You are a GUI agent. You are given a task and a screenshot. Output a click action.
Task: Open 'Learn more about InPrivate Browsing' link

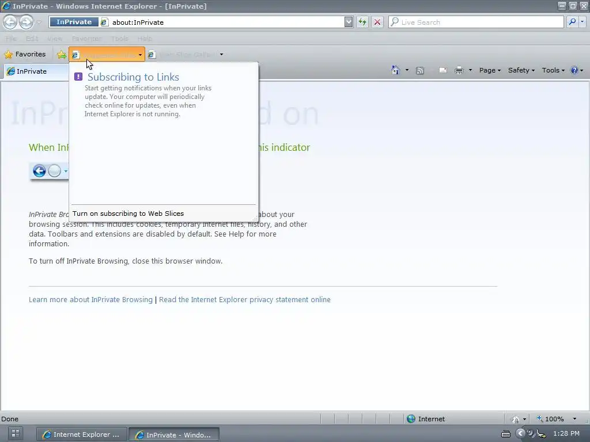click(x=90, y=299)
